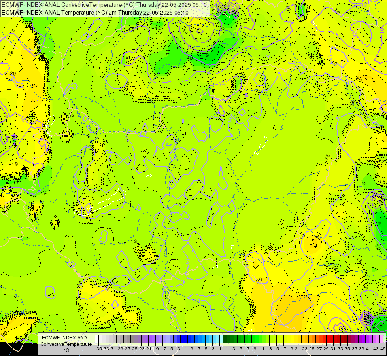Select the light cyan legend swatch above -1
387x356 pixels.
tap(218, 339)
